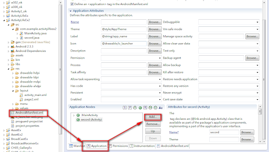Click the AndroidManifest.xml file icon in tree

click(x=12, y=113)
